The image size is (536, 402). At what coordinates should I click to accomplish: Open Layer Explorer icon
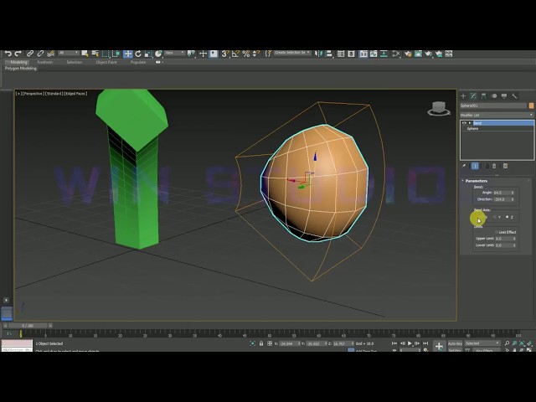tap(351, 54)
